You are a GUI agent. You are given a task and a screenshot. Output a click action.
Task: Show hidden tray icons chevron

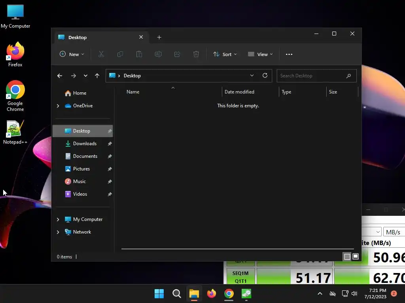tap(320, 294)
